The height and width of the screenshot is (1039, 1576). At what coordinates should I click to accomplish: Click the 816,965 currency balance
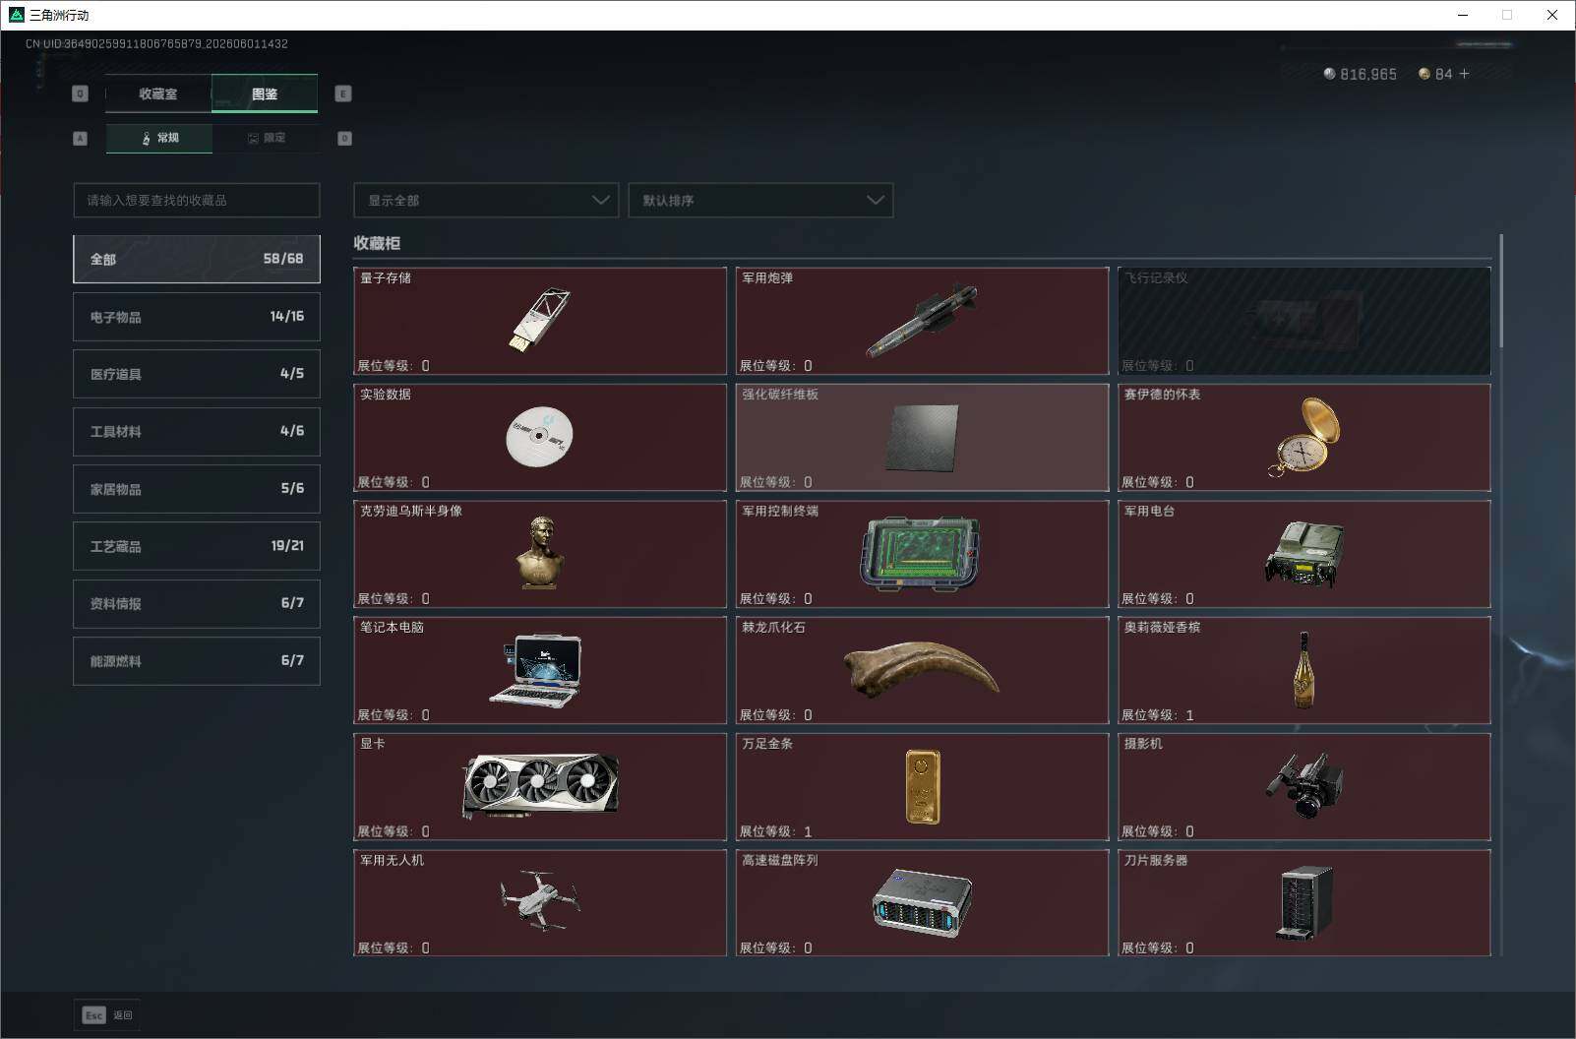[1368, 74]
